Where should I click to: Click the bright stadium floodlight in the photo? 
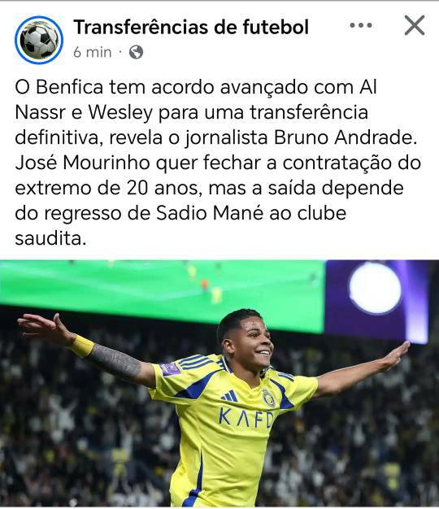[375, 289]
